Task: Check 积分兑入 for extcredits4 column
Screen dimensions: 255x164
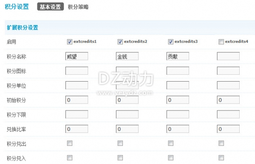Action: (221, 158)
